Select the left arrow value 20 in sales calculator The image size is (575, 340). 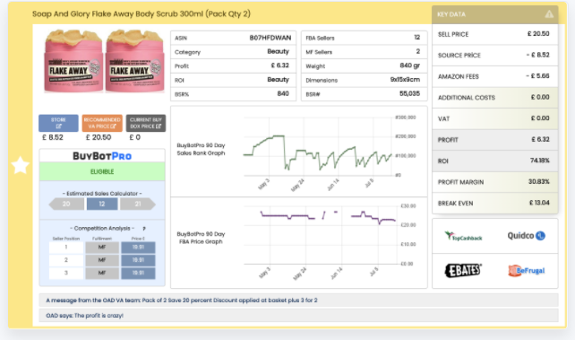[66, 204]
